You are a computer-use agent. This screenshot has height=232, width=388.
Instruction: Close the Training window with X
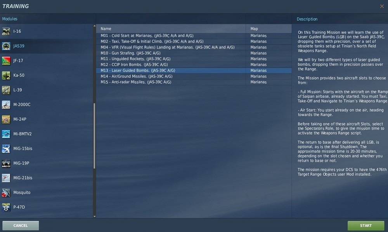point(382,6)
